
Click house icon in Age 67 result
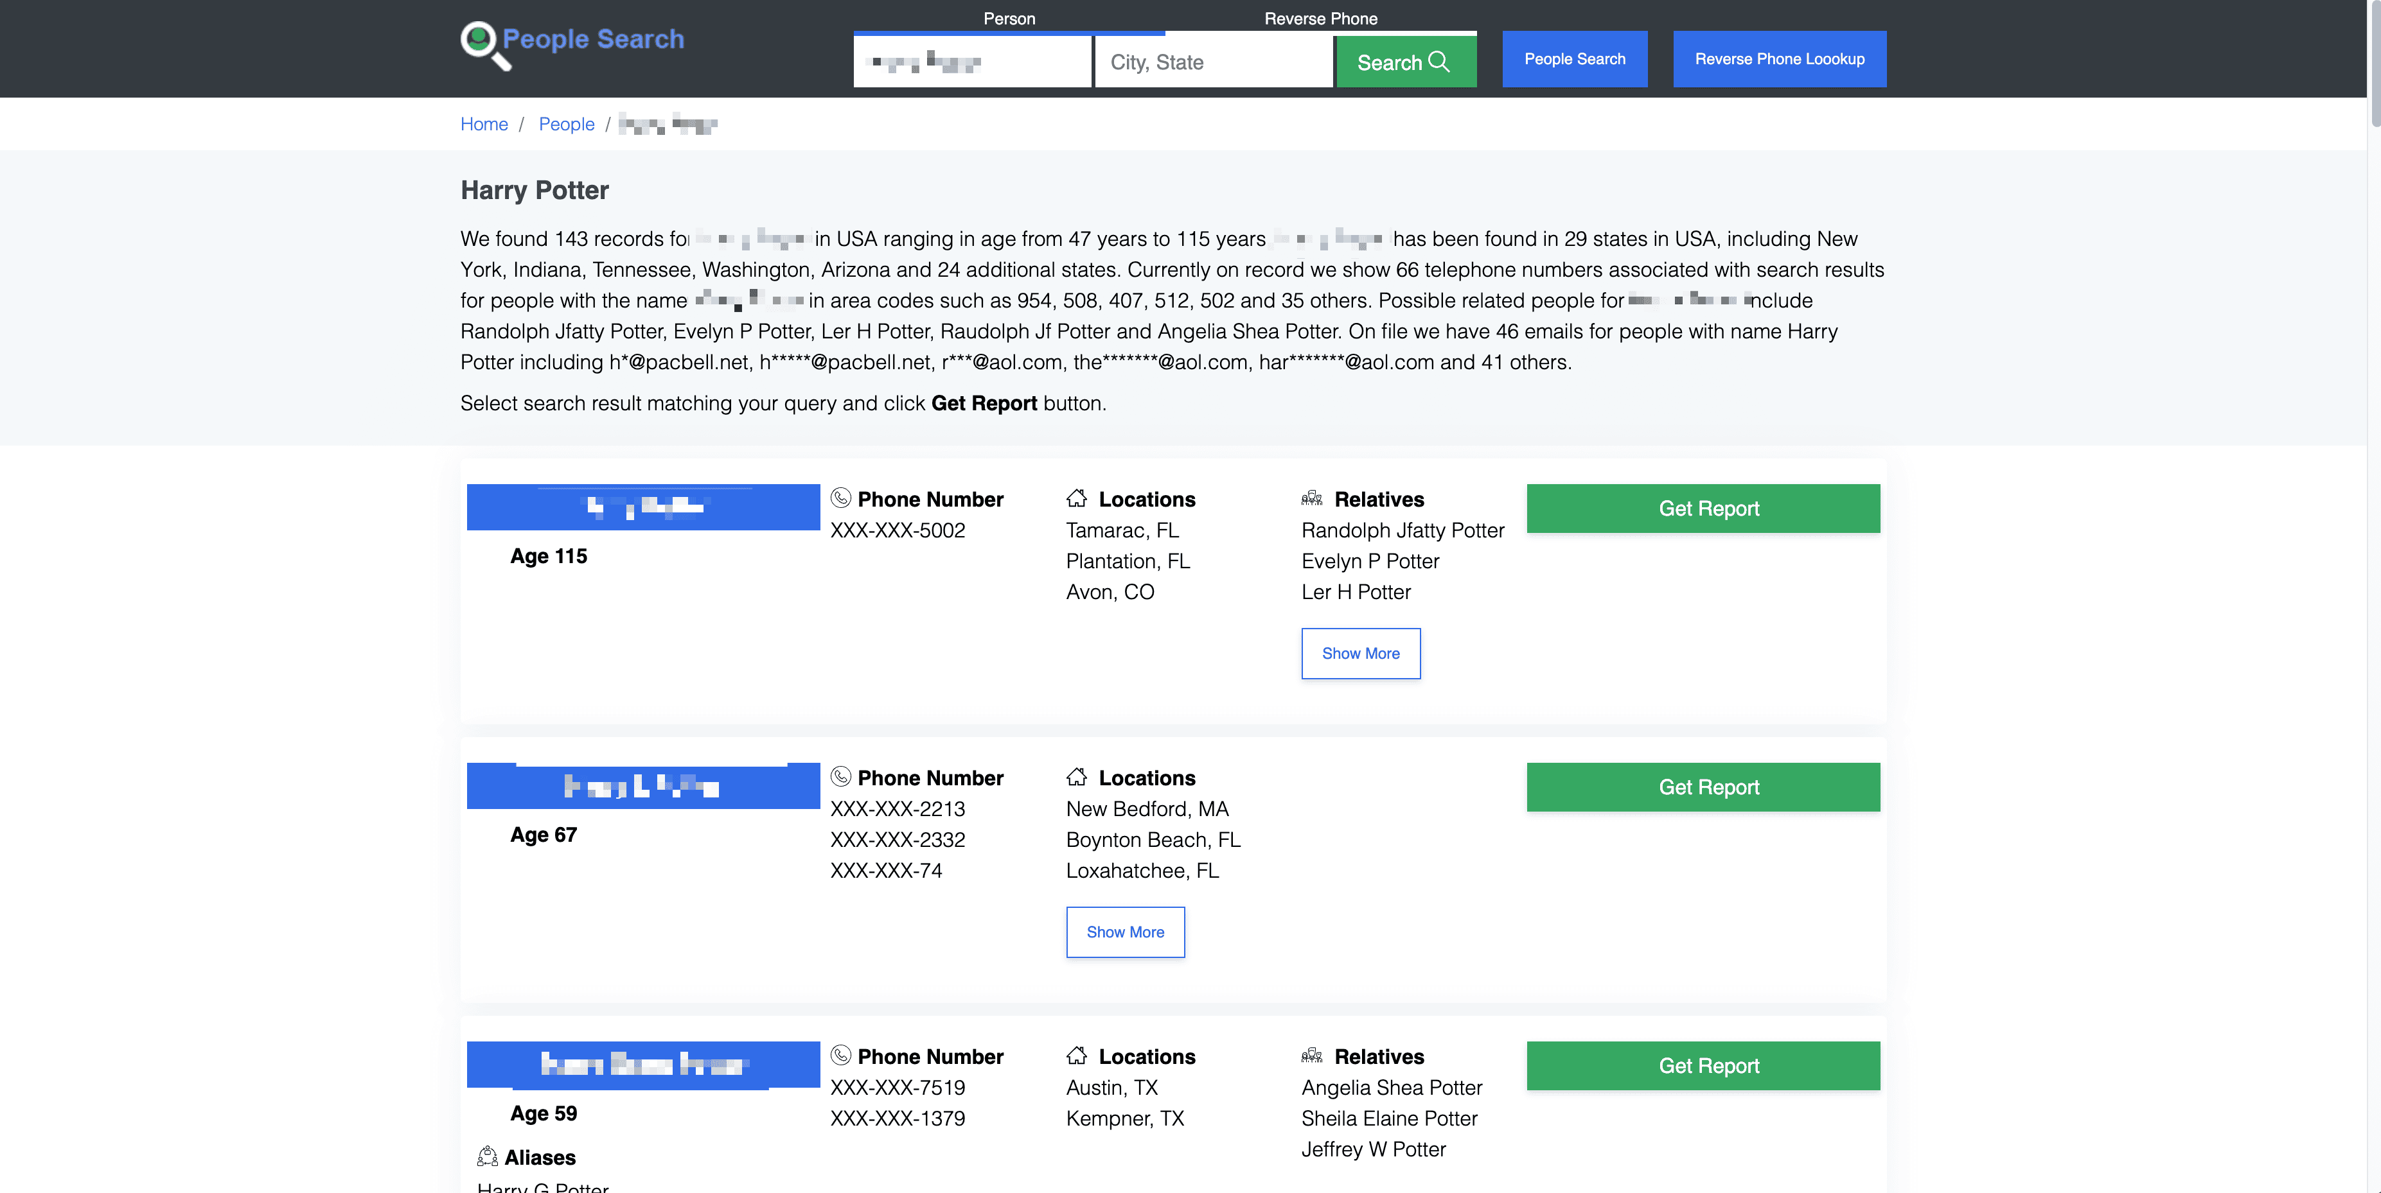tap(1076, 776)
